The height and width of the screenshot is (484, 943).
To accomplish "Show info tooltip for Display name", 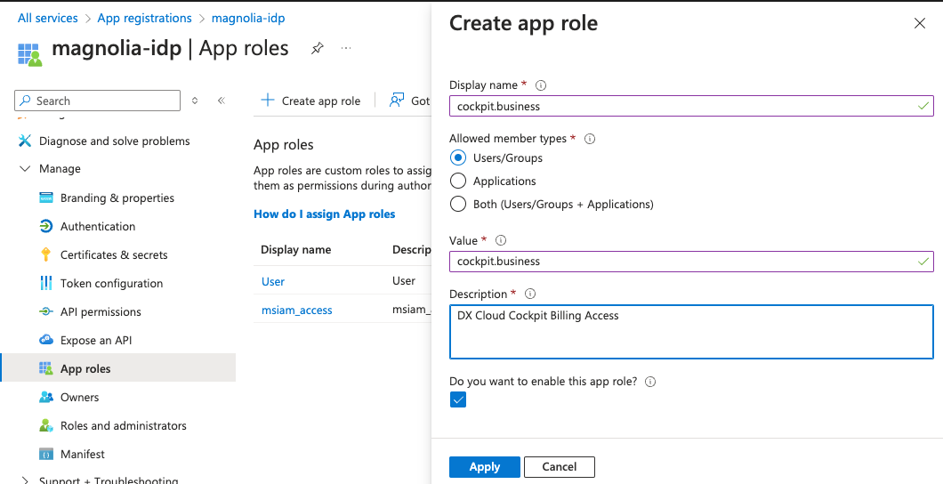I will 541,85.
